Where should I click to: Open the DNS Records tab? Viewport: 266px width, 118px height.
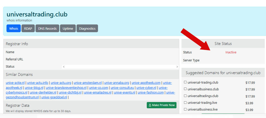point(47,28)
